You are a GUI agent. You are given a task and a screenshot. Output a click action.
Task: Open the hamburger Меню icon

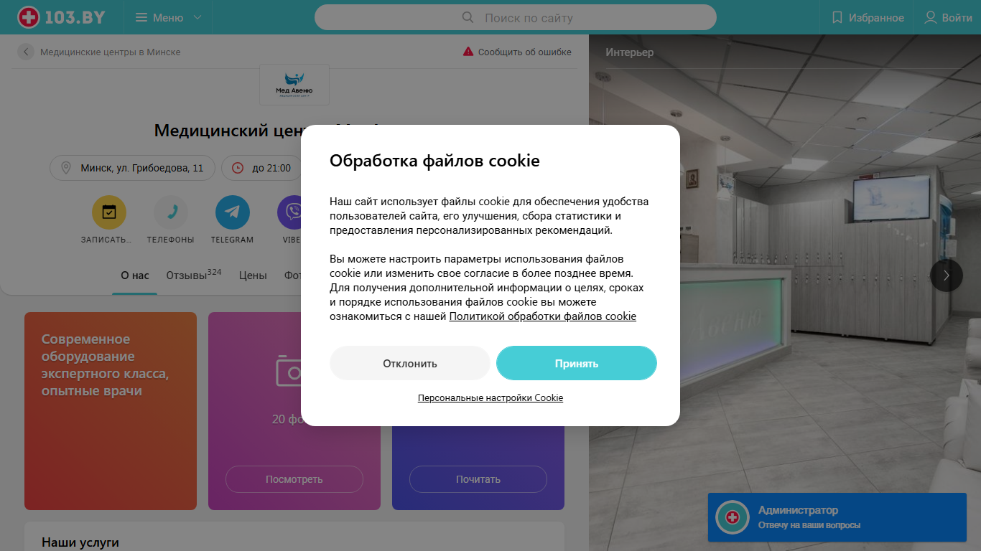(x=141, y=17)
